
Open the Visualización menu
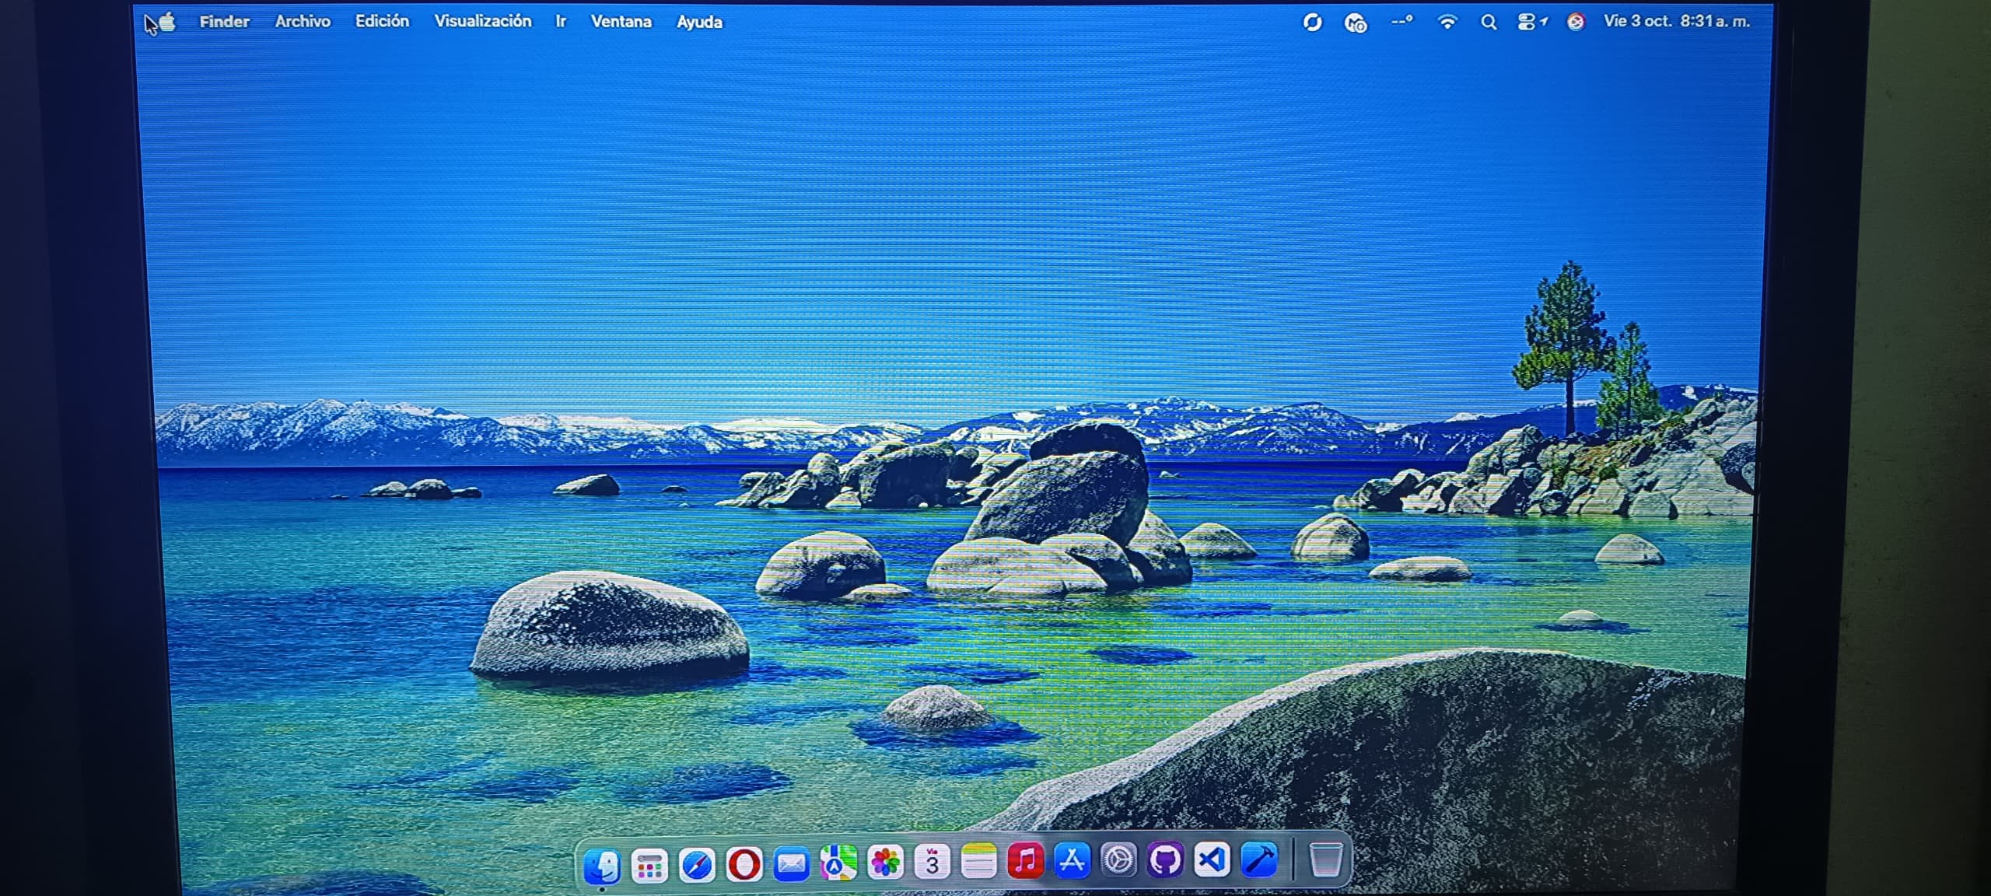click(482, 22)
